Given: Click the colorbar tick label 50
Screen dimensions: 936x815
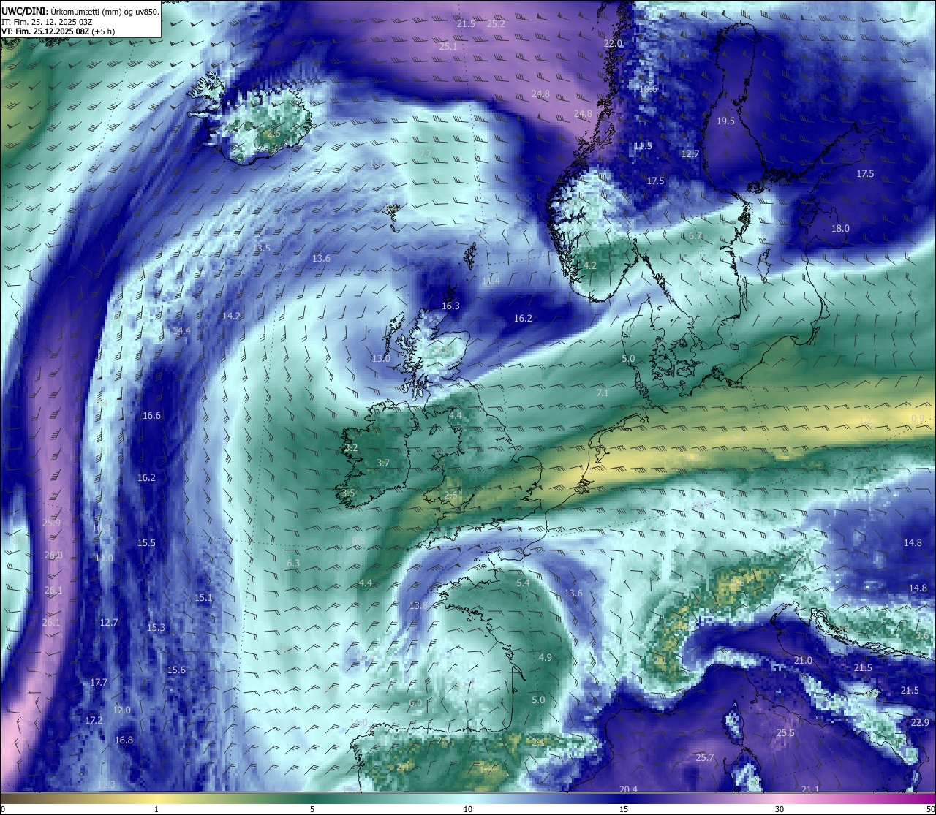Looking at the screenshot, I should click(x=929, y=809).
